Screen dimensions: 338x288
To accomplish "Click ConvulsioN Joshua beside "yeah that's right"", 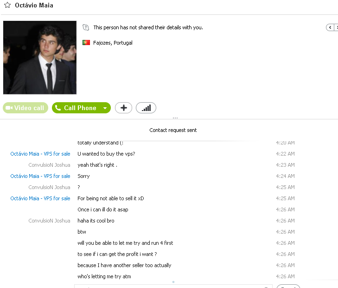I will click(49, 165).
